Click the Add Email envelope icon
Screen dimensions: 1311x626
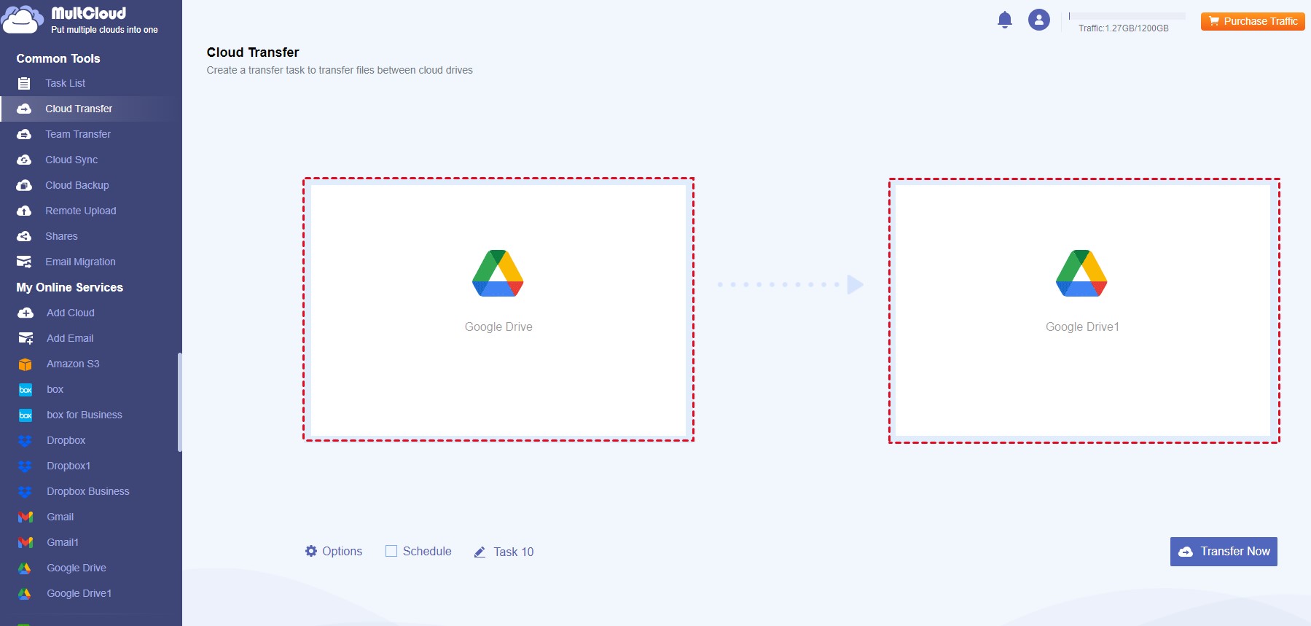coord(26,338)
